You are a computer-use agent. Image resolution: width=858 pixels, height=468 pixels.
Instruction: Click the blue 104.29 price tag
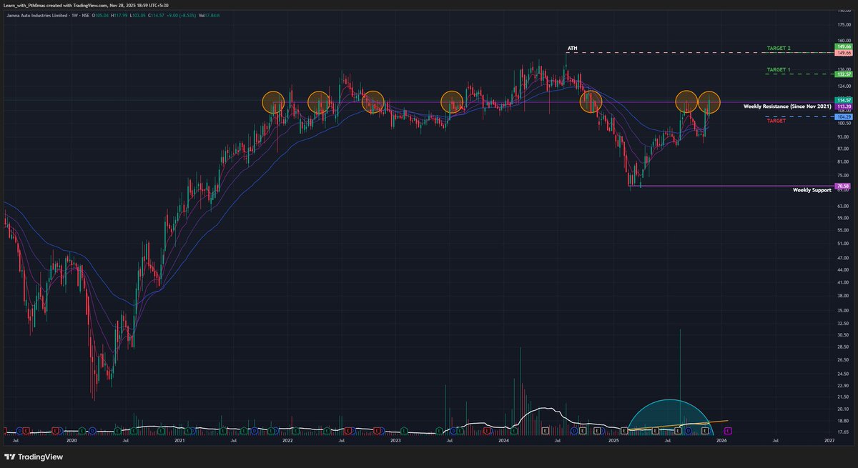point(844,116)
